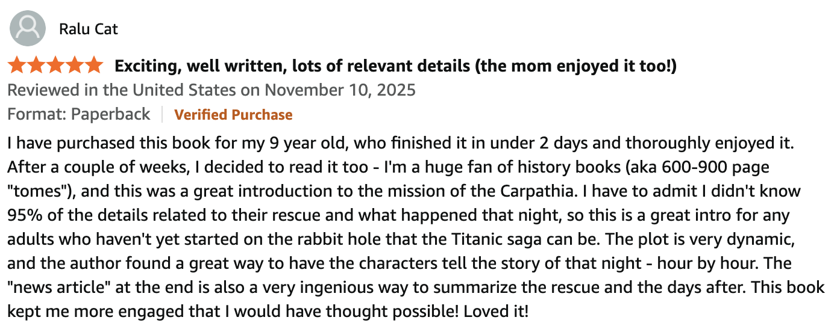Click the 'Format: Paperback' text
Screen dimensions: 840x332
[x=79, y=115]
